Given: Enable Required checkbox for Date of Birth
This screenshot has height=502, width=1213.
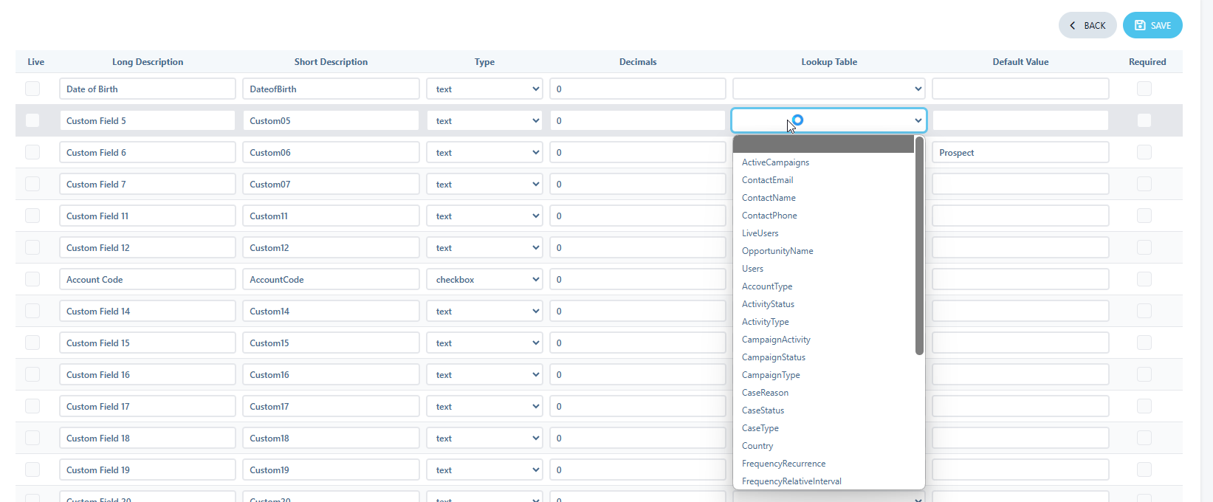Looking at the screenshot, I should click(x=1144, y=89).
